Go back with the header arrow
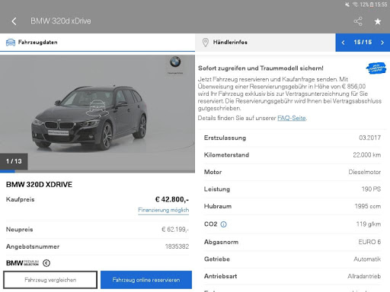This screenshot has width=390, height=292. point(14,21)
